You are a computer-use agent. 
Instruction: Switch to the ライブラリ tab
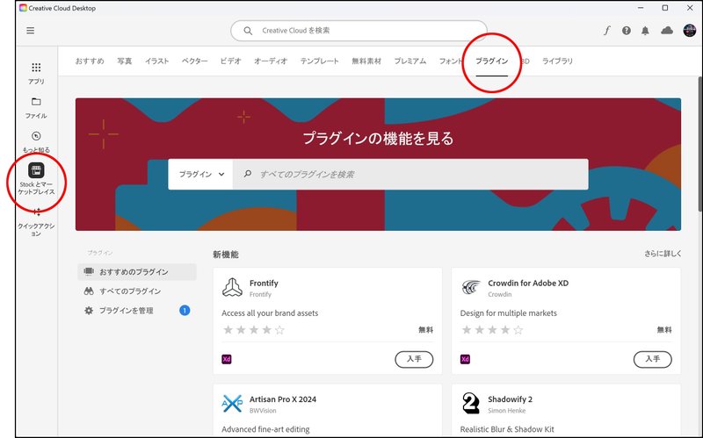pos(557,61)
